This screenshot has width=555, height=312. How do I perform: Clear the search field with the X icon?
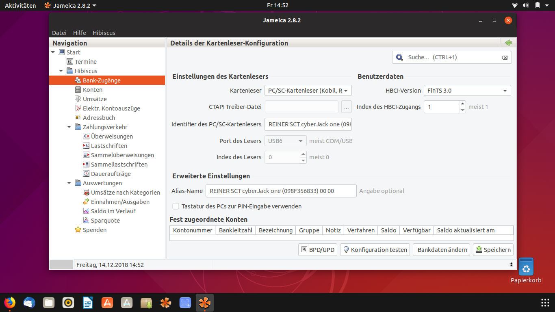505,58
